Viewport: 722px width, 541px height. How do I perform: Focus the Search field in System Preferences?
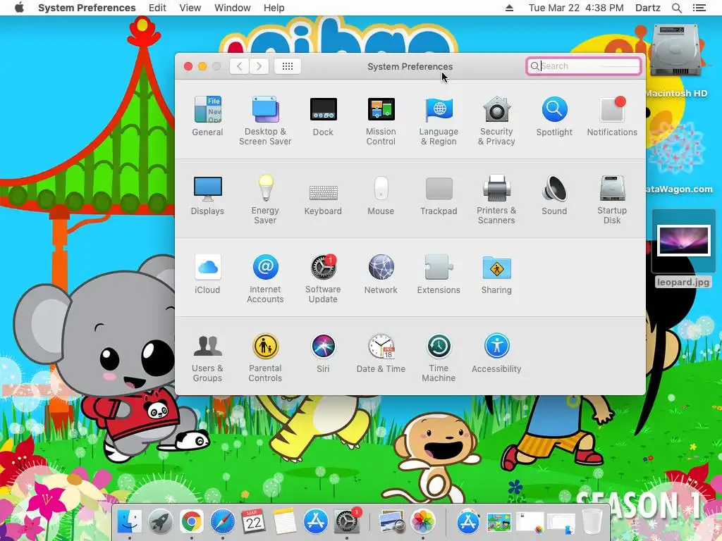click(583, 66)
